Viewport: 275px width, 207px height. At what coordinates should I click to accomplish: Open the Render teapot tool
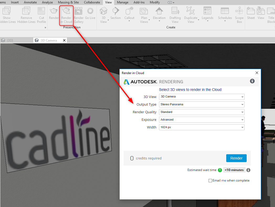point(54,13)
